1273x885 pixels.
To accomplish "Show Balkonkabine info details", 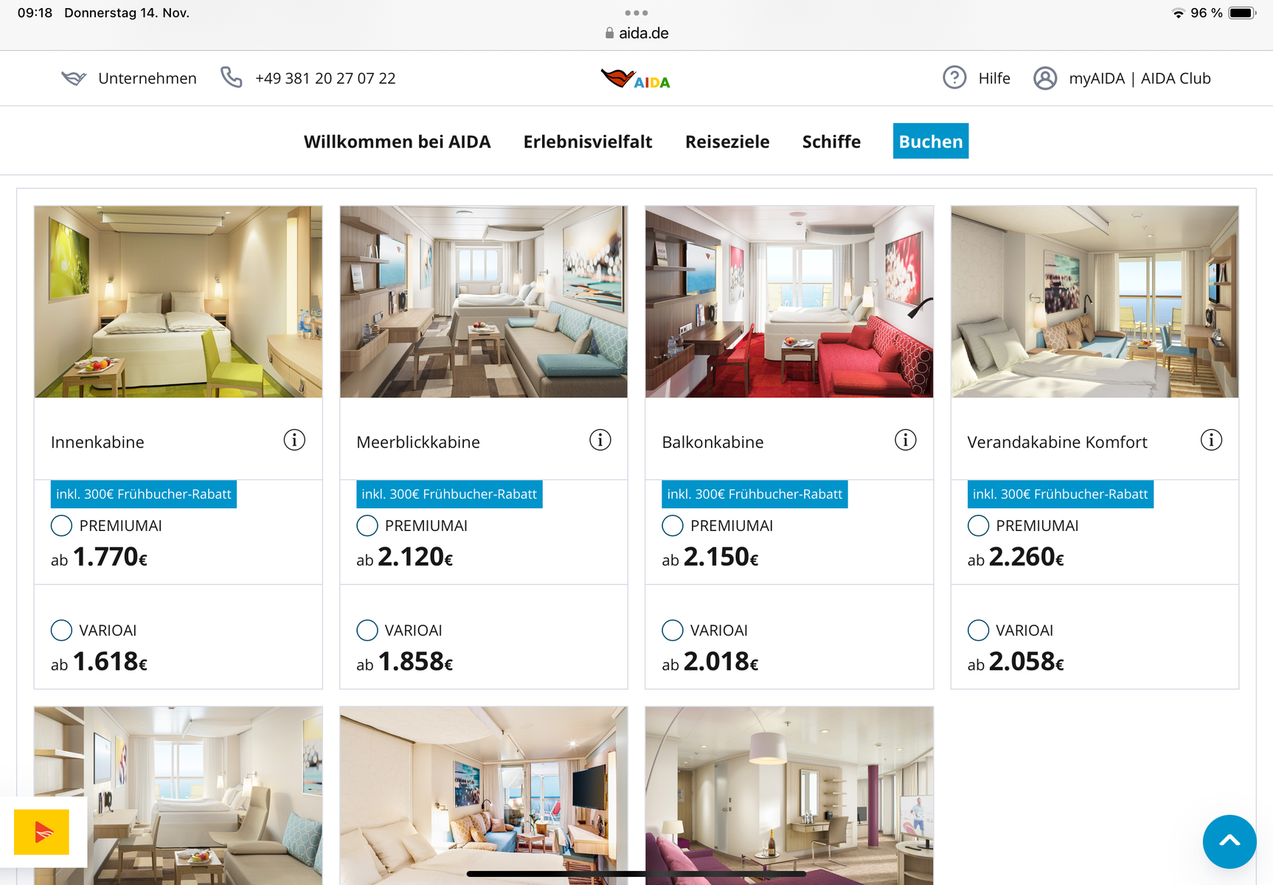I will point(906,440).
